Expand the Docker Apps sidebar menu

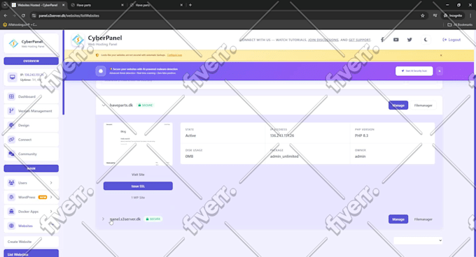pyautogui.click(x=31, y=212)
